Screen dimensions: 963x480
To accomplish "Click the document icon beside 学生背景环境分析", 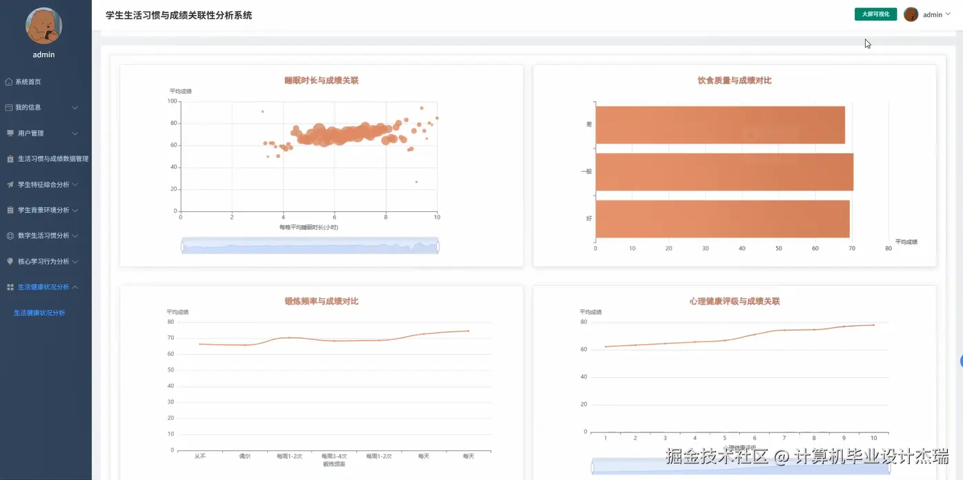I will coord(10,210).
